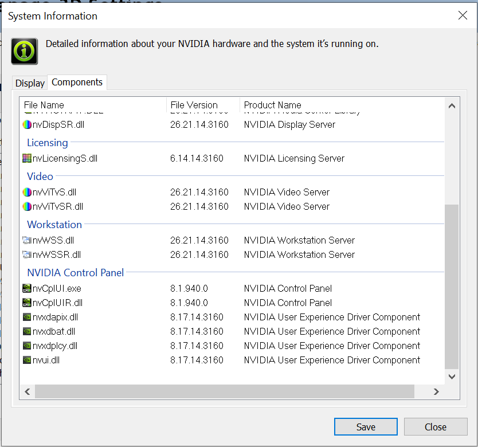Viewport: 478px width, 447px height.
Task: Switch to the Display tab
Action: click(30, 83)
